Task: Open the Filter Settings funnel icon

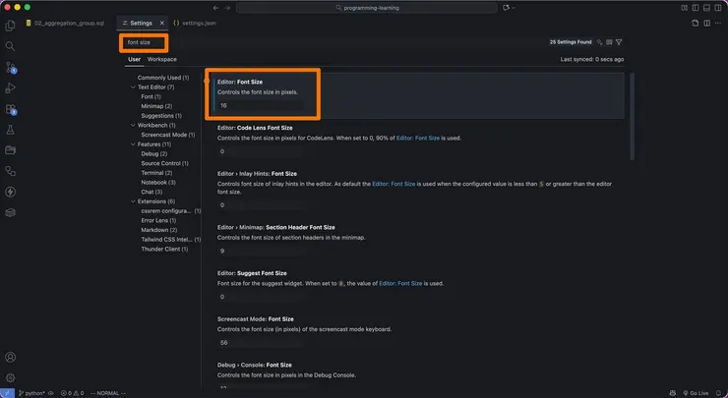Action: click(619, 42)
